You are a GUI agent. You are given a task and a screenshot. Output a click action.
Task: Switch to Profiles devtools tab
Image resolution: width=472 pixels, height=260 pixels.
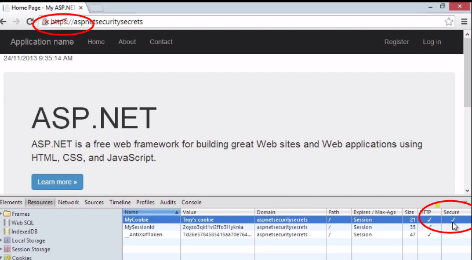[146, 203]
